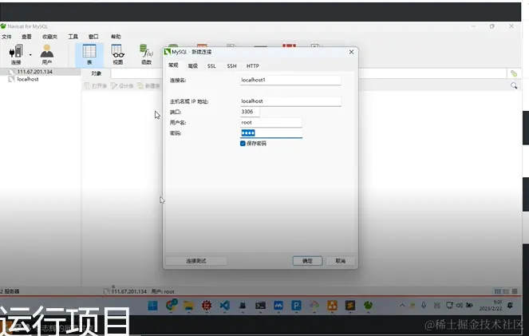Open the 查看 menu
This screenshot has width=529, height=336.
pyautogui.click(x=26, y=37)
